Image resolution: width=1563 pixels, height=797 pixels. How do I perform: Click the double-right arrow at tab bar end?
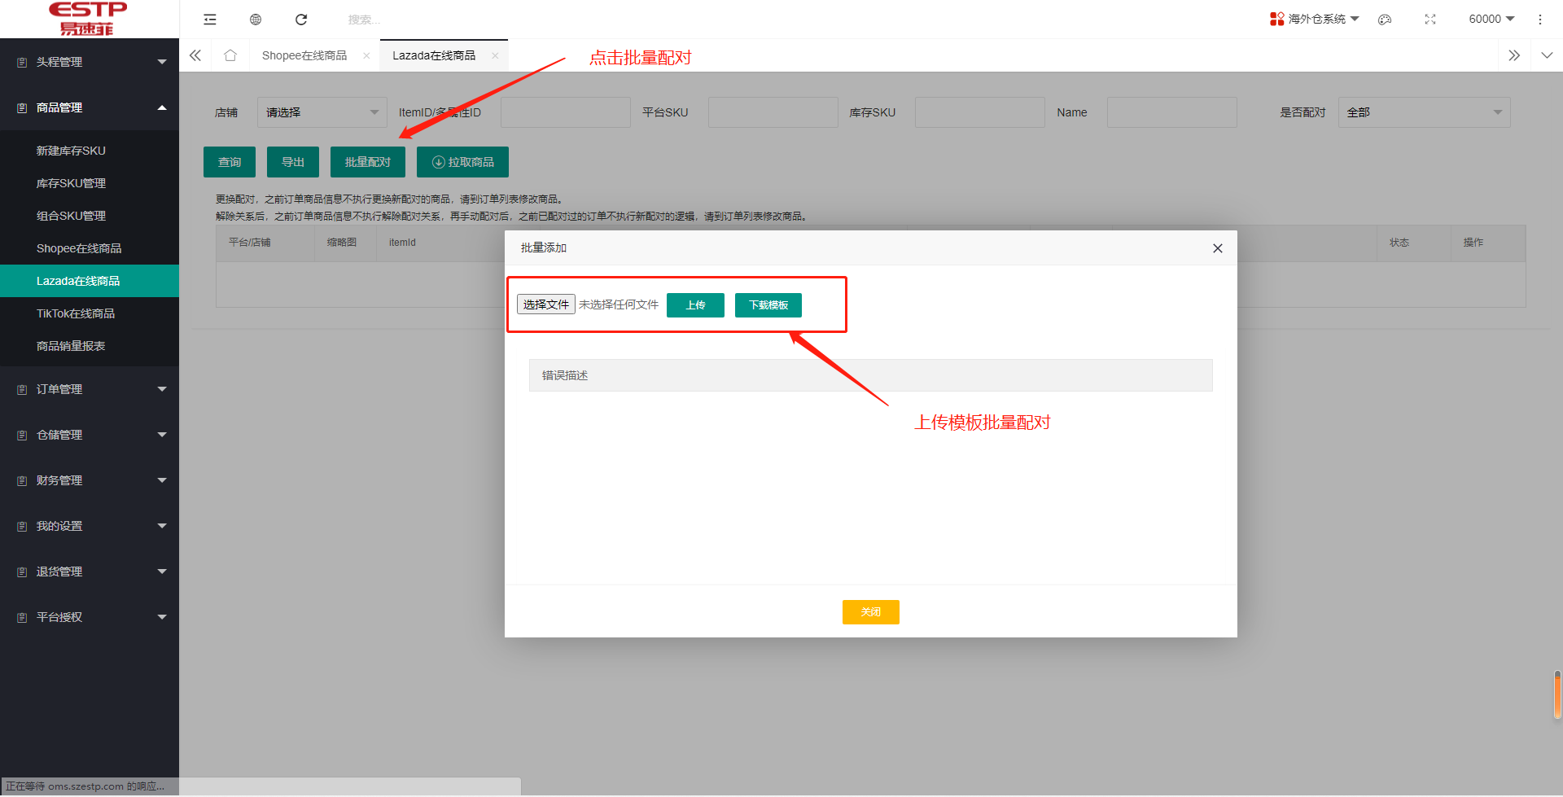click(1514, 55)
